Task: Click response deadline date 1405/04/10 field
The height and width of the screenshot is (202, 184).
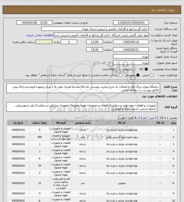Action: click(x=131, y=42)
